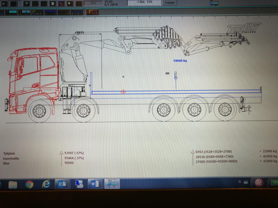Select the blue load arrow marker
The image size is (278, 208).
click(x=176, y=76)
